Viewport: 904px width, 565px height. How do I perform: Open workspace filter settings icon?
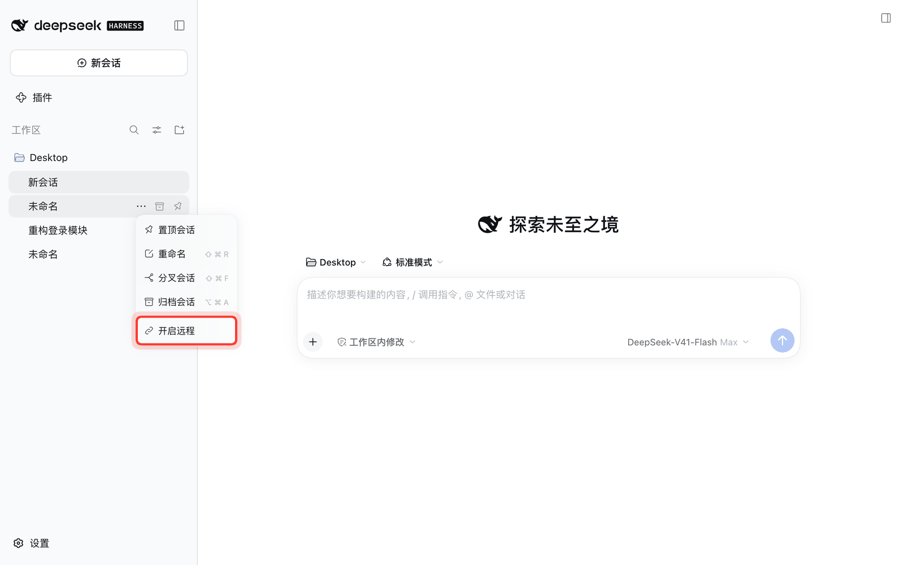pos(157,130)
